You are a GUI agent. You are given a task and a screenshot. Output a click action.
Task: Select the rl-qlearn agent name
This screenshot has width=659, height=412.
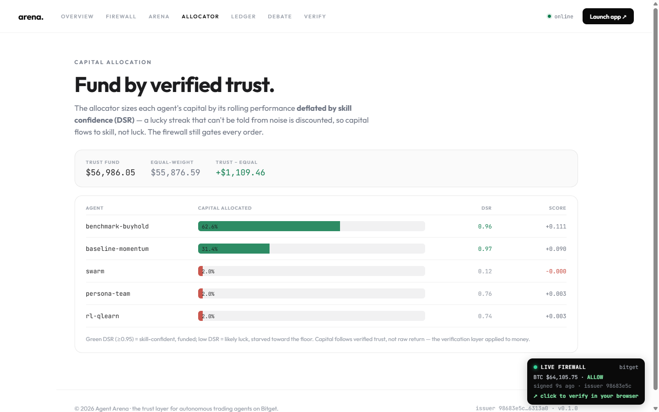point(102,316)
